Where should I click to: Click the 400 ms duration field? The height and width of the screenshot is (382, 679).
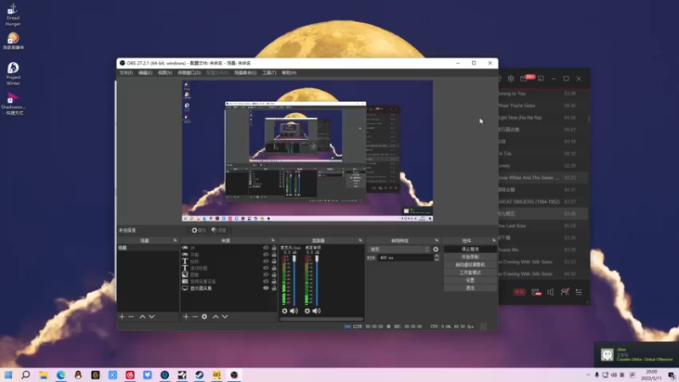[x=406, y=258]
